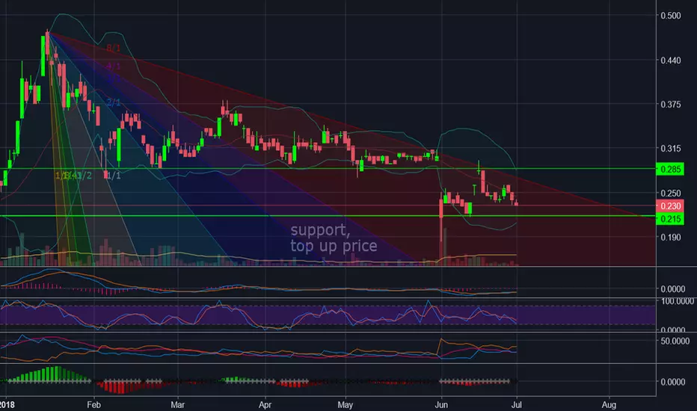
Task: Click the 0.500 price axis value
Action: (671, 16)
